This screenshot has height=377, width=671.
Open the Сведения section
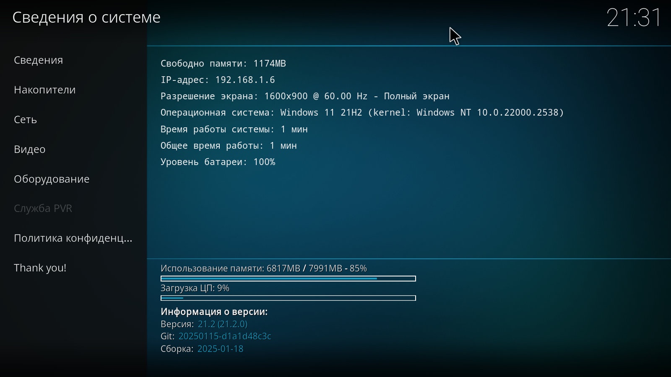pos(38,60)
